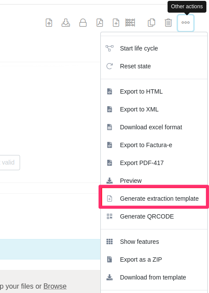Screen dimensions: 209x293
Task: Click the abacus icon in toolbar
Action: (x=130, y=23)
